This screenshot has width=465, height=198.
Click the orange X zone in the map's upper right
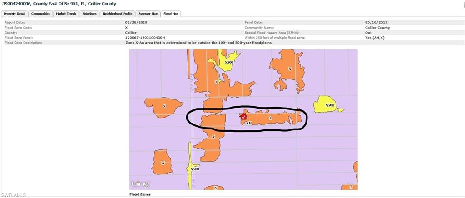(289, 69)
